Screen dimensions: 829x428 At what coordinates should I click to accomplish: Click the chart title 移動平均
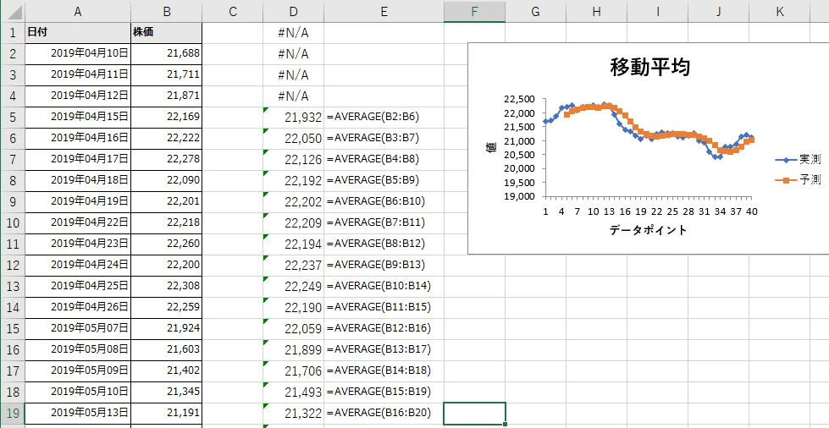tap(649, 68)
